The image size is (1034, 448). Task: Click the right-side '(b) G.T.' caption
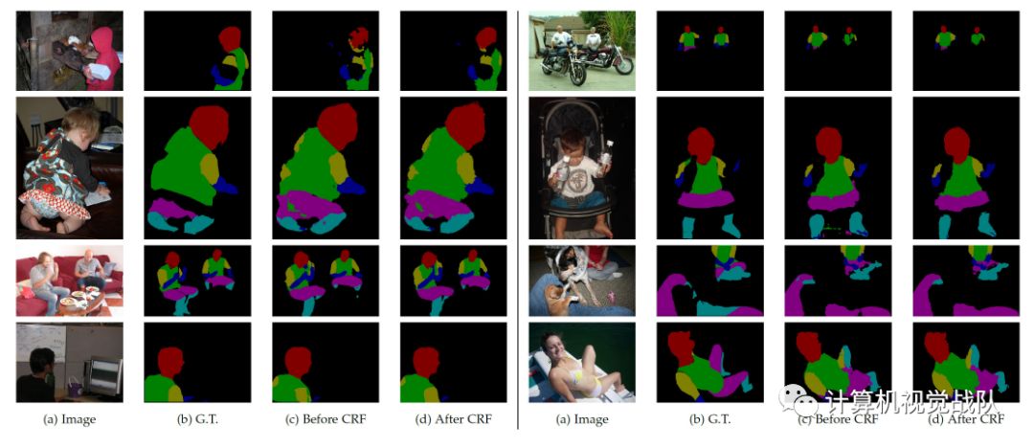pos(710,420)
